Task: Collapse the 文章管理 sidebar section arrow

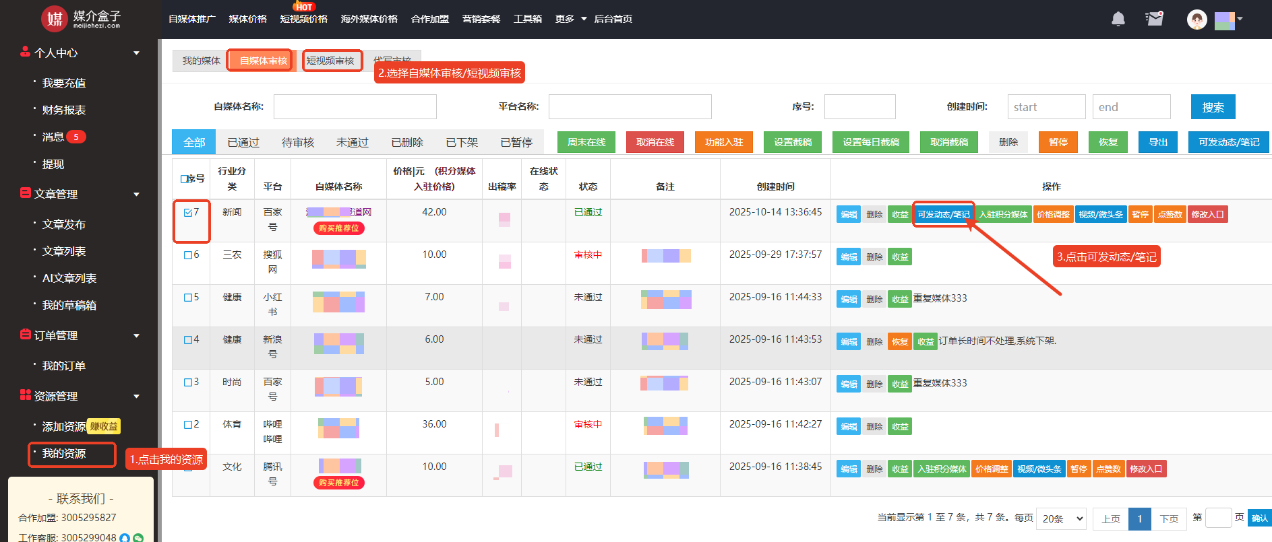Action: coord(136,194)
